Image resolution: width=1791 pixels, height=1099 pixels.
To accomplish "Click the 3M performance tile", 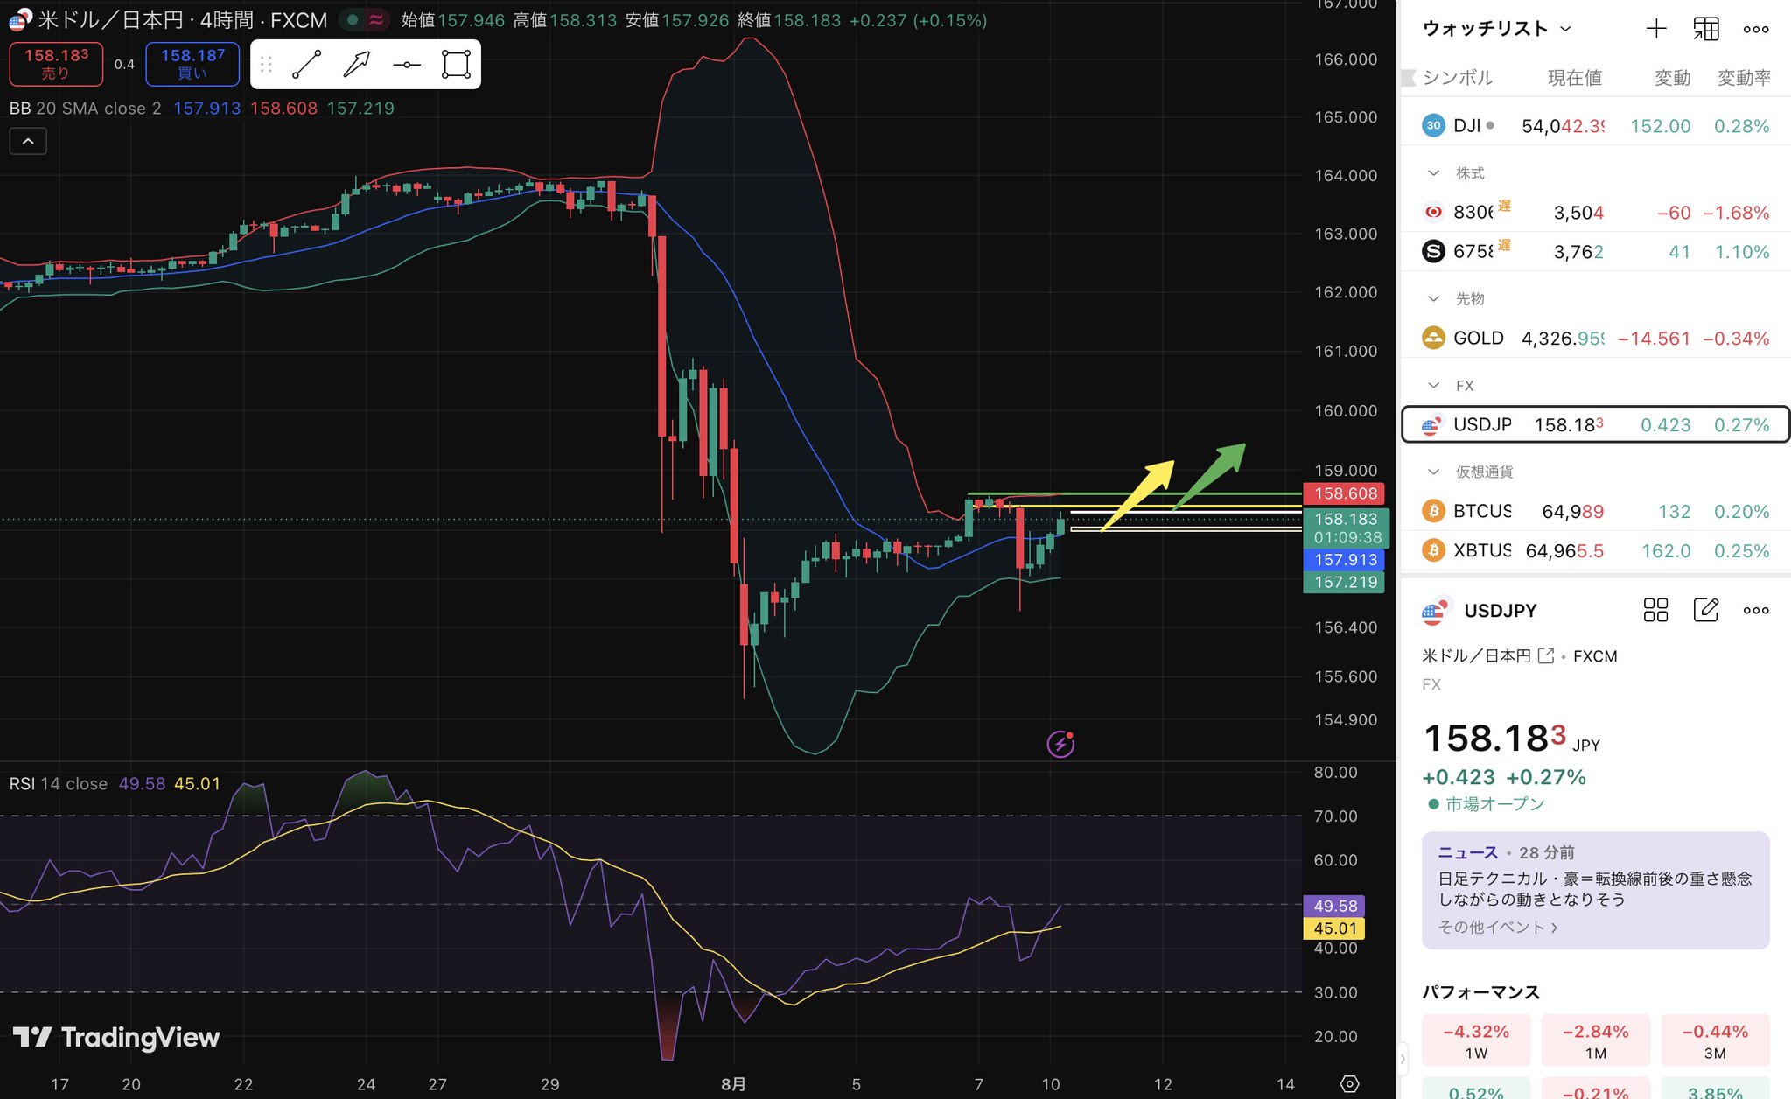I will click(x=1715, y=1040).
